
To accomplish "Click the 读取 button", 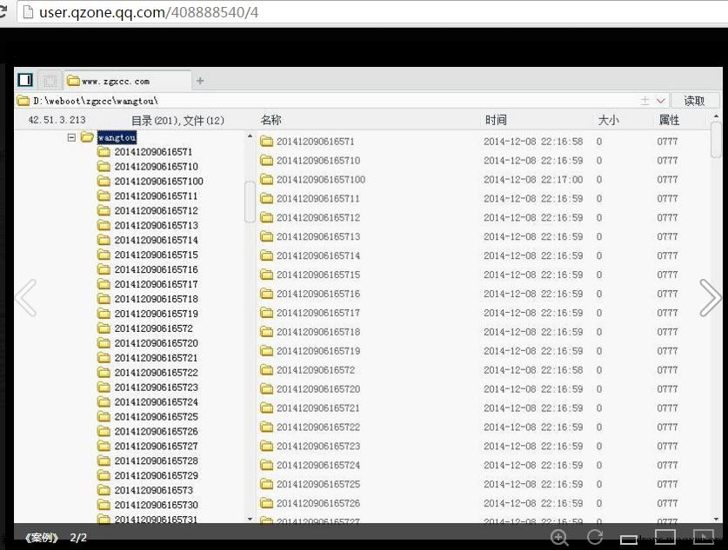I will tap(695, 101).
